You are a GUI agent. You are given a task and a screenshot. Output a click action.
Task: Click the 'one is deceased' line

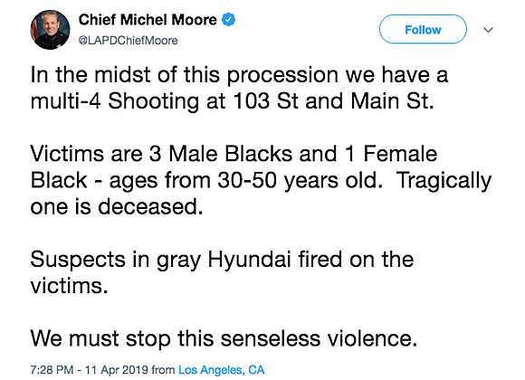[x=117, y=206]
